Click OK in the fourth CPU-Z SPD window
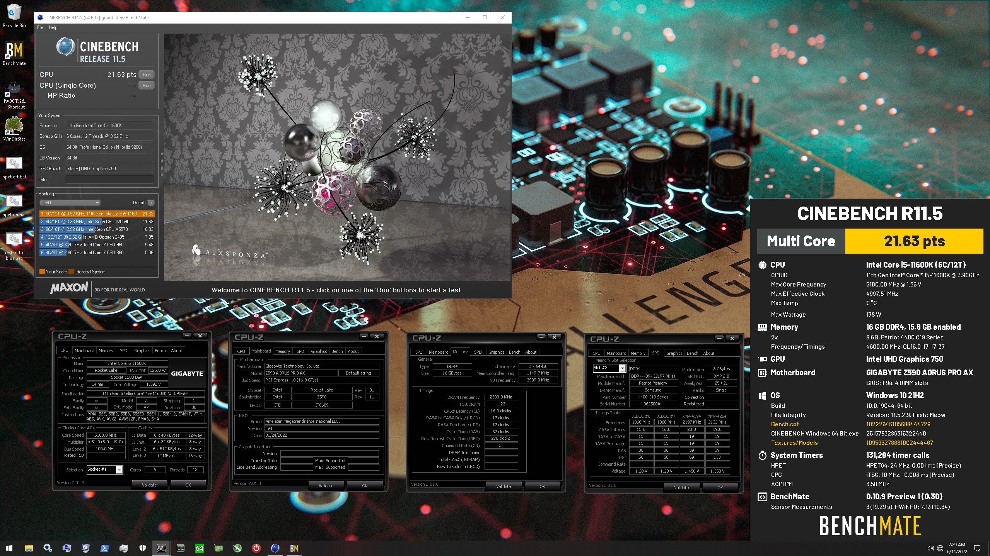The width and height of the screenshot is (990, 556). point(720,488)
